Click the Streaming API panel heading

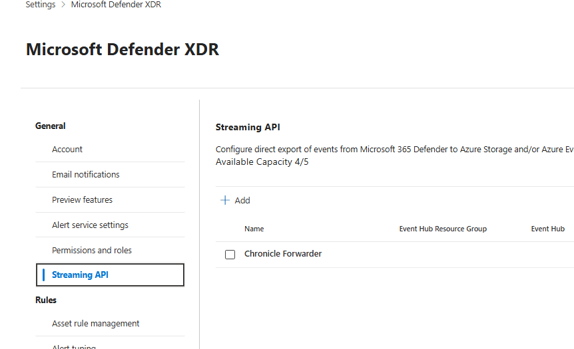click(x=248, y=127)
